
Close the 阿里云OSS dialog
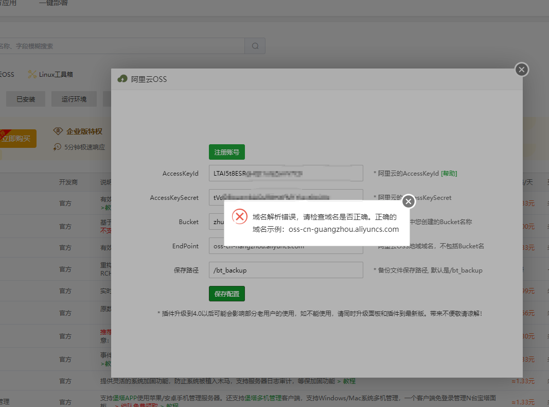pos(521,70)
